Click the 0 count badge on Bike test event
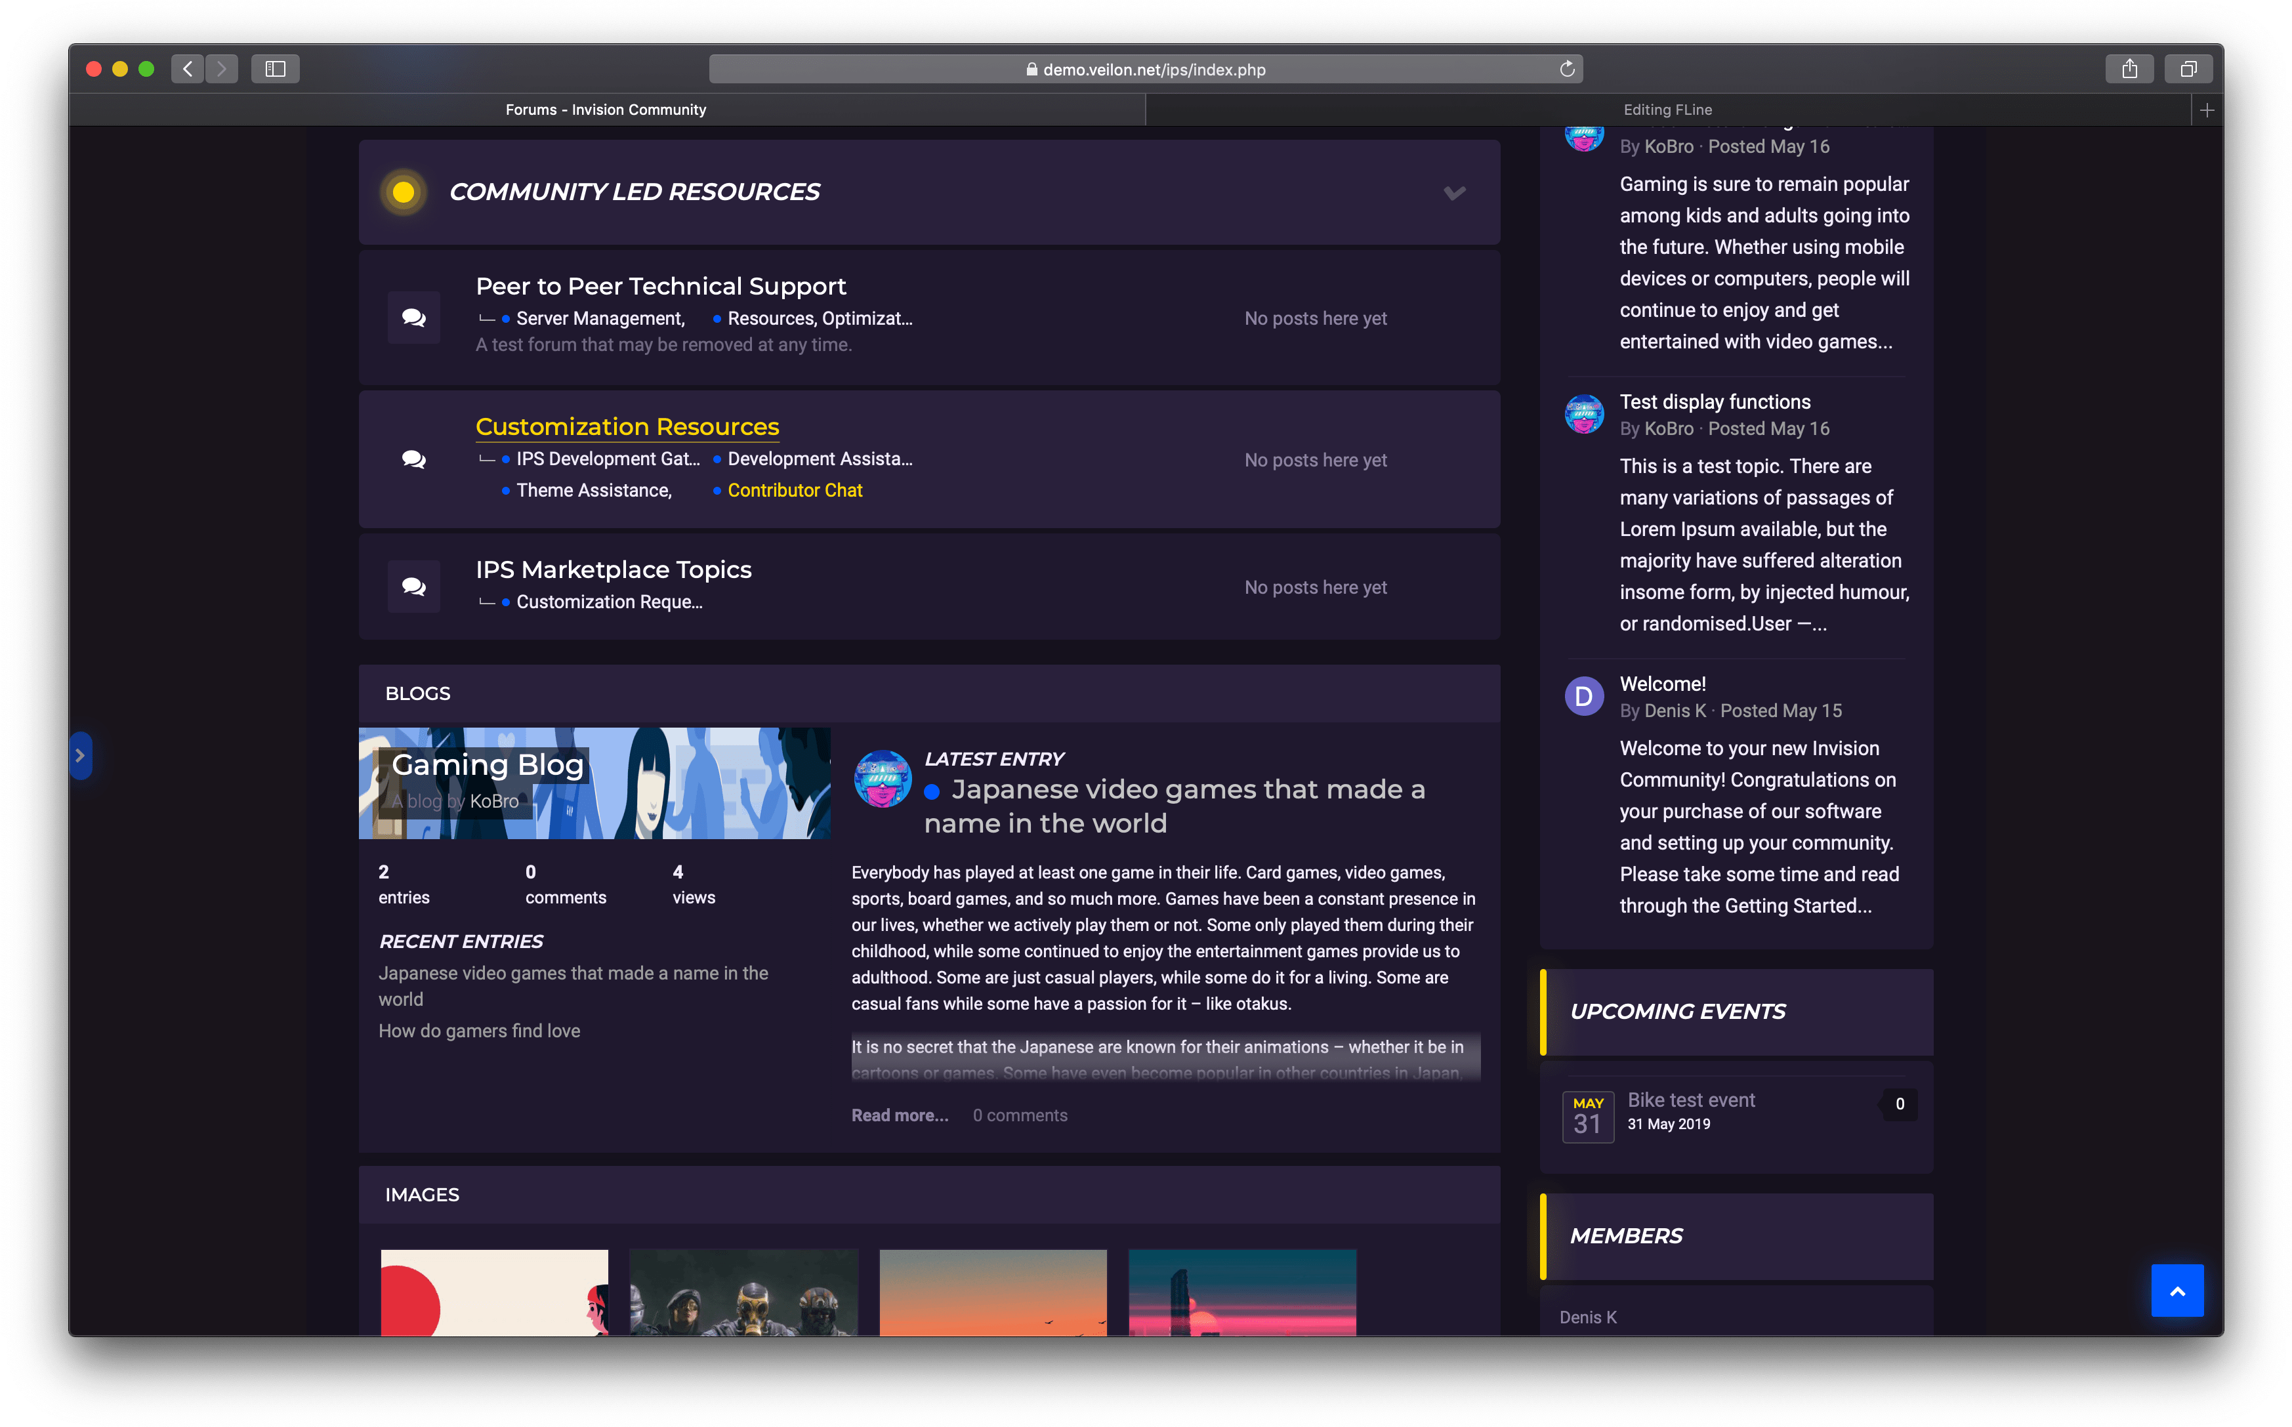The height and width of the screenshot is (1427, 2292). pos(1900,1104)
